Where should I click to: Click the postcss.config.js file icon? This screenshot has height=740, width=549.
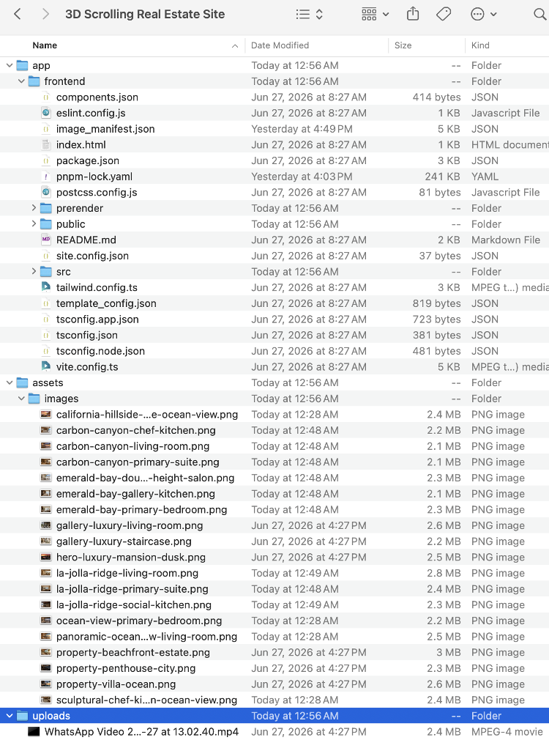click(45, 192)
